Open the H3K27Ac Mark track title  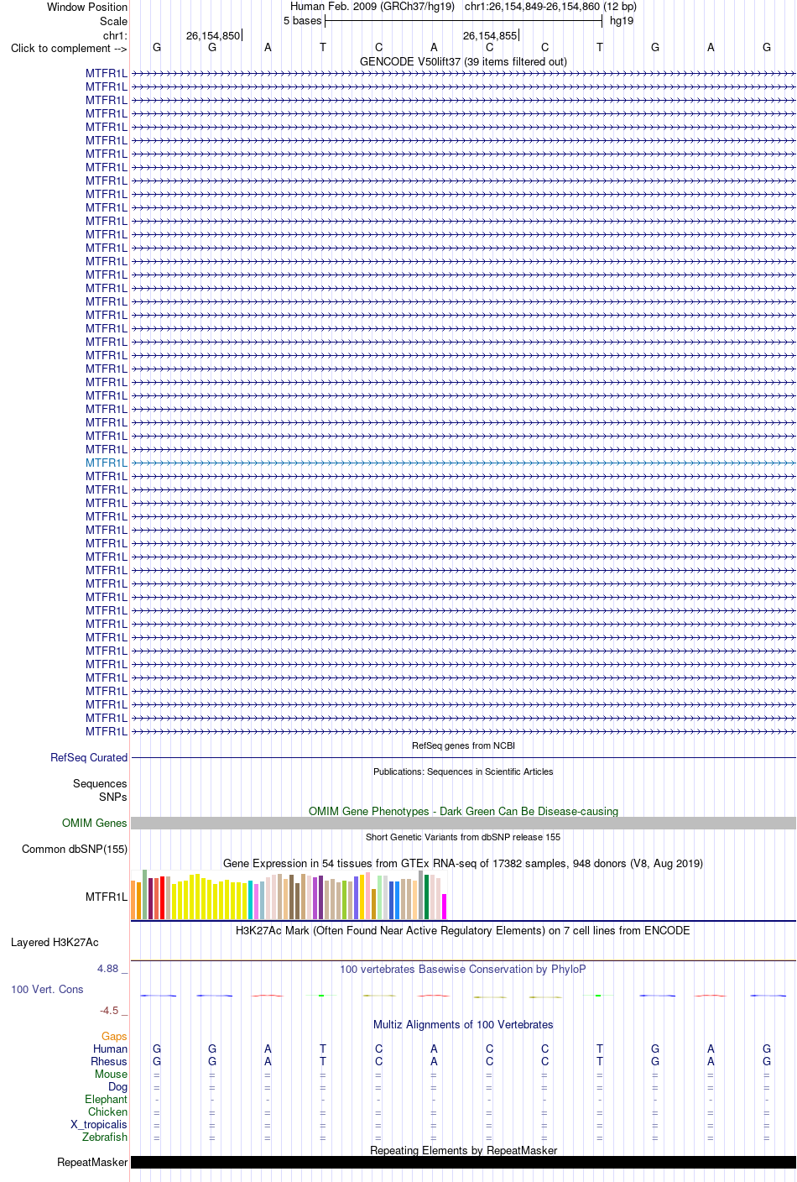click(x=463, y=930)
